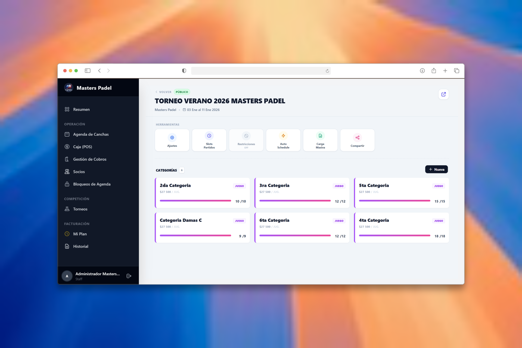This screenshot has height=348, width=522.
Task: Open Carga Masiva upload tool
Action: (320, 140)
